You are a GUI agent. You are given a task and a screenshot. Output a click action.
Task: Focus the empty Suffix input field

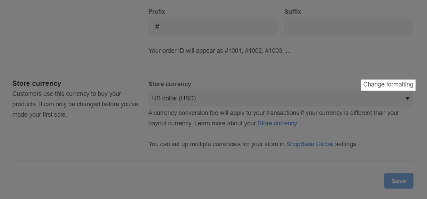349,27
